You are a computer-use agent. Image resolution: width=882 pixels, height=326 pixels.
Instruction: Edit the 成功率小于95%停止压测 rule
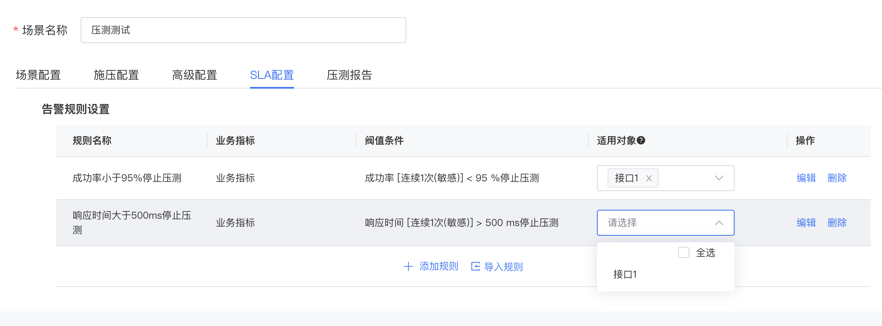806,178
